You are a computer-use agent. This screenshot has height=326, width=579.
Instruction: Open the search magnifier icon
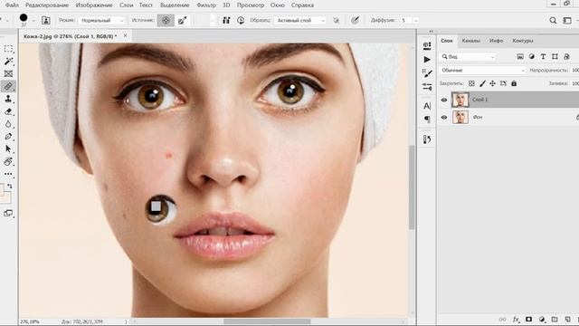[553, 20]
